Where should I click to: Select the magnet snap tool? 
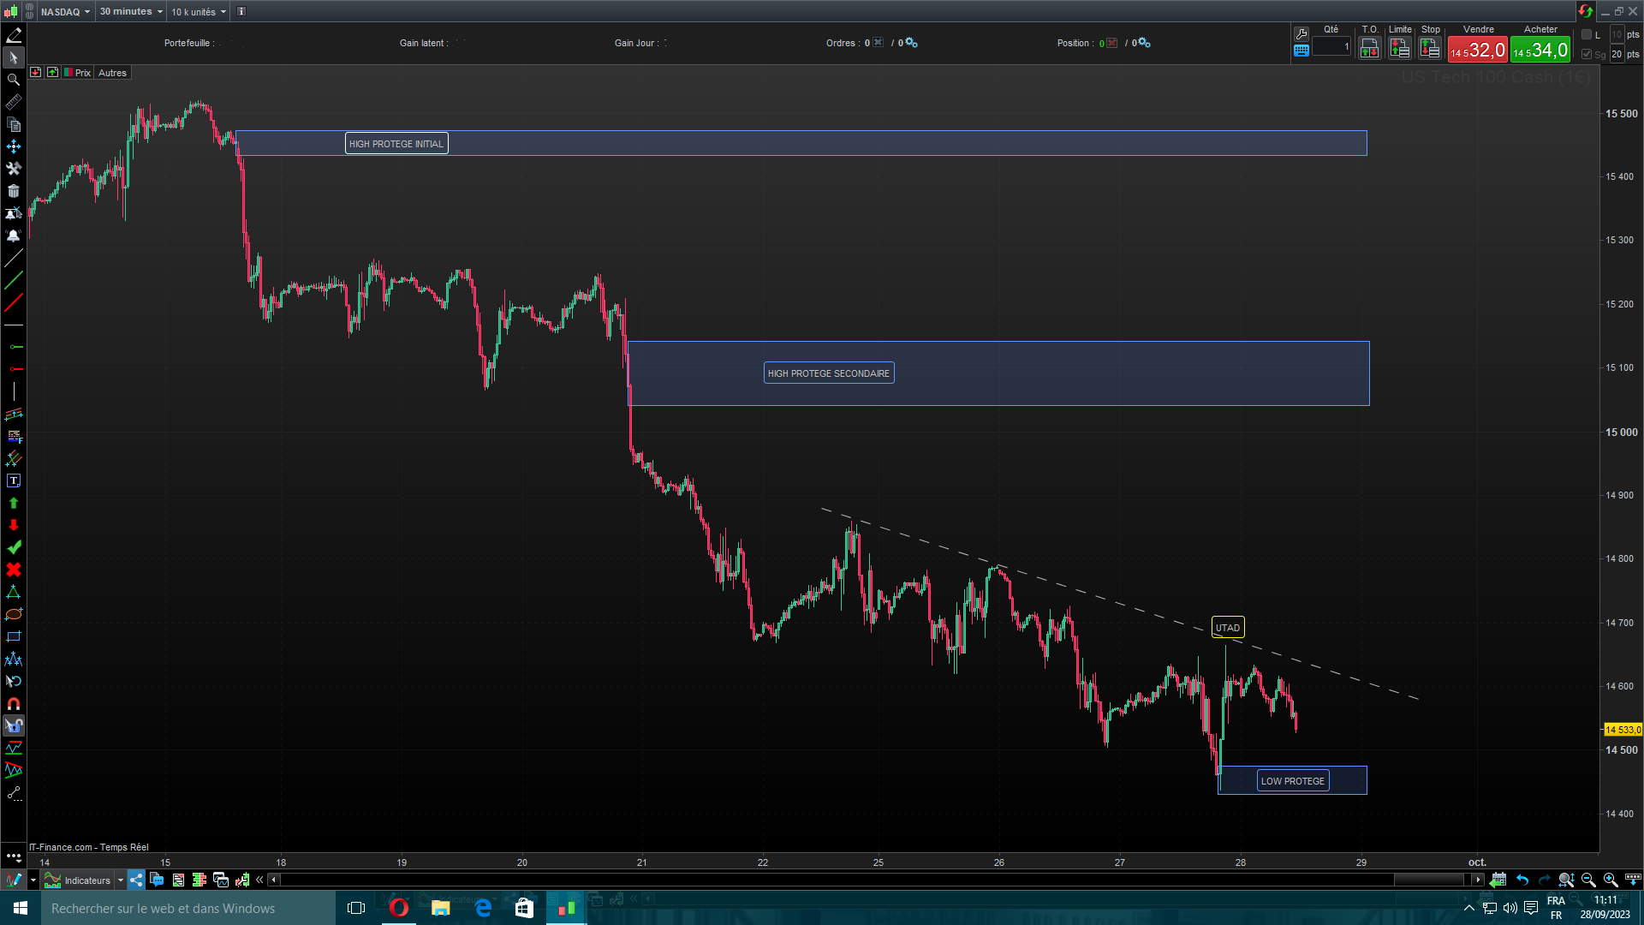click(14, 704)
